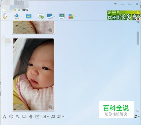Enlarge the baby photo via magnifier icon

(50, 107)
